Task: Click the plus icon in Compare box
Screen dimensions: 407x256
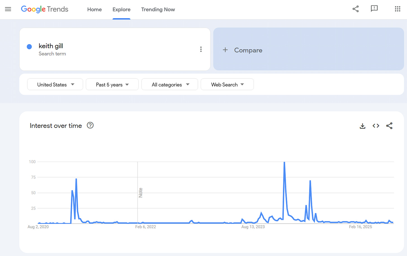Action: pos(225,50)
